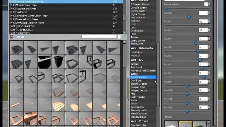Image resolution: width=226 pixels, height=127 pixels.
Task: Collapse the Wire - Physics section
Action: click(139, 121)
